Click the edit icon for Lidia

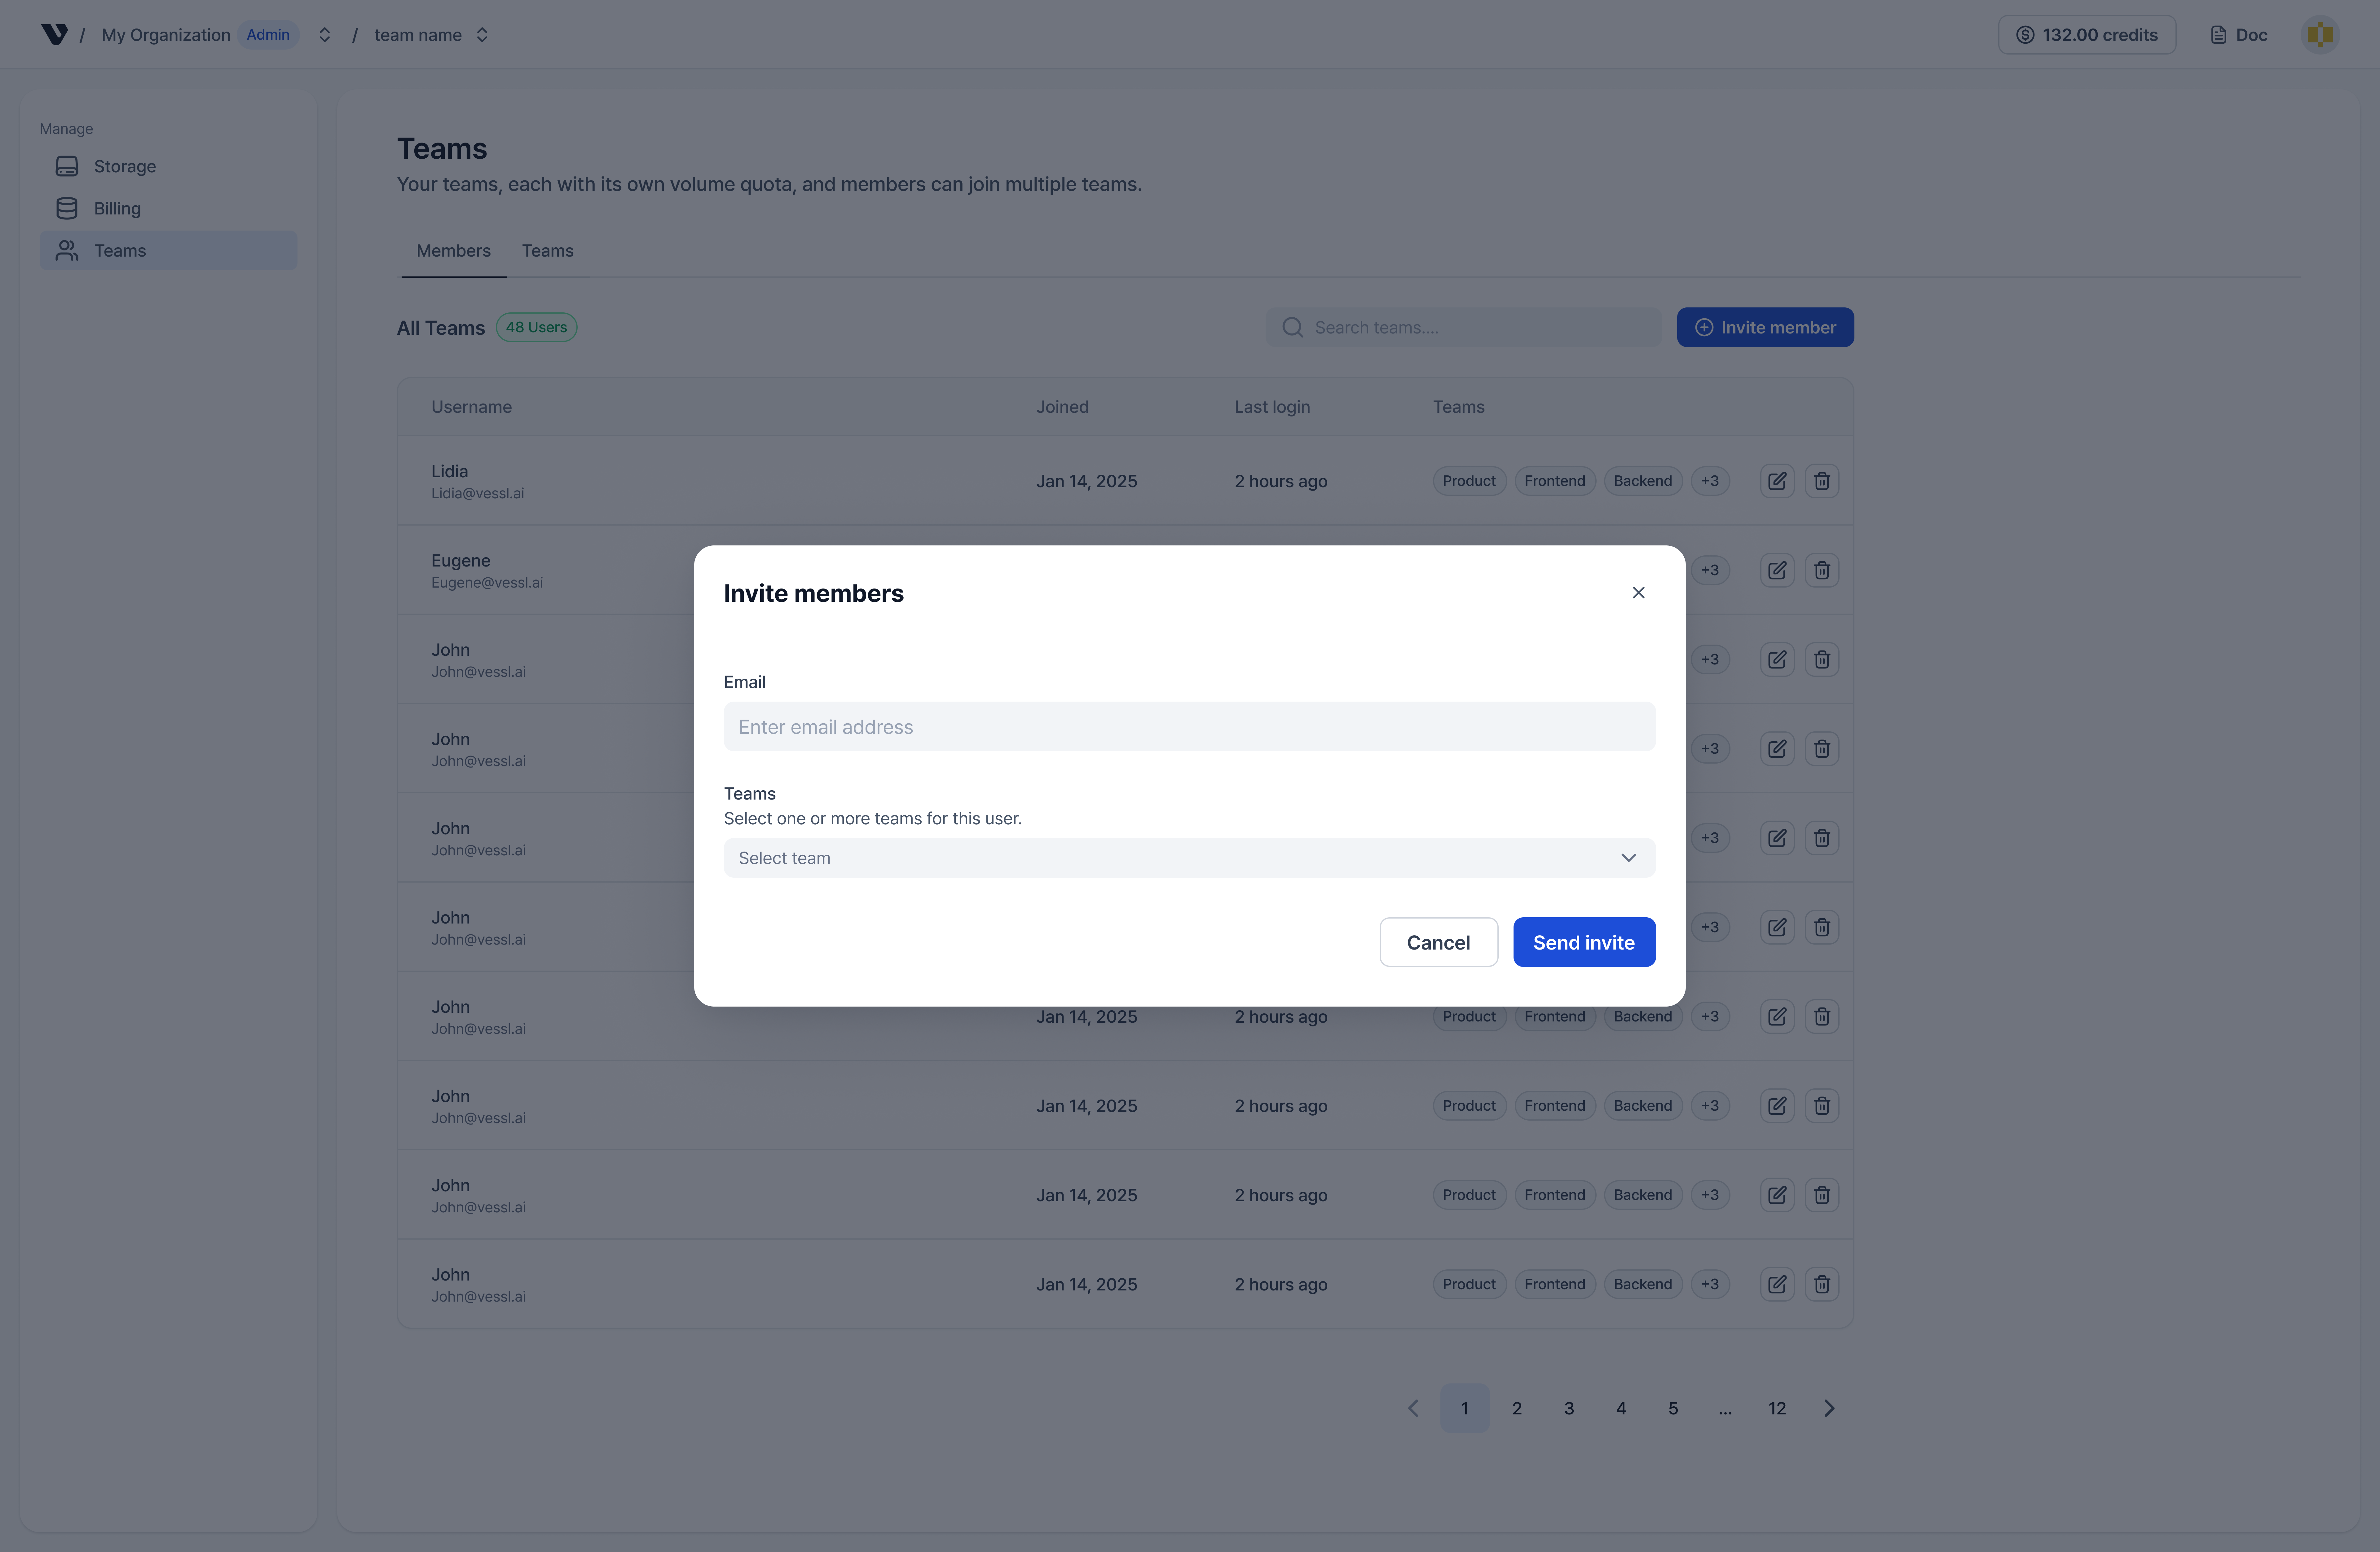coord(1777,481)
